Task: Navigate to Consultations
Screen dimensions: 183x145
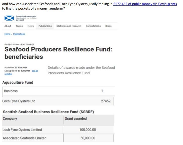Action: [93, 26]
